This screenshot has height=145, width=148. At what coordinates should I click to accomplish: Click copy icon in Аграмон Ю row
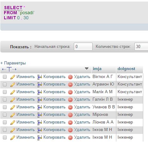tap(40, 85)
